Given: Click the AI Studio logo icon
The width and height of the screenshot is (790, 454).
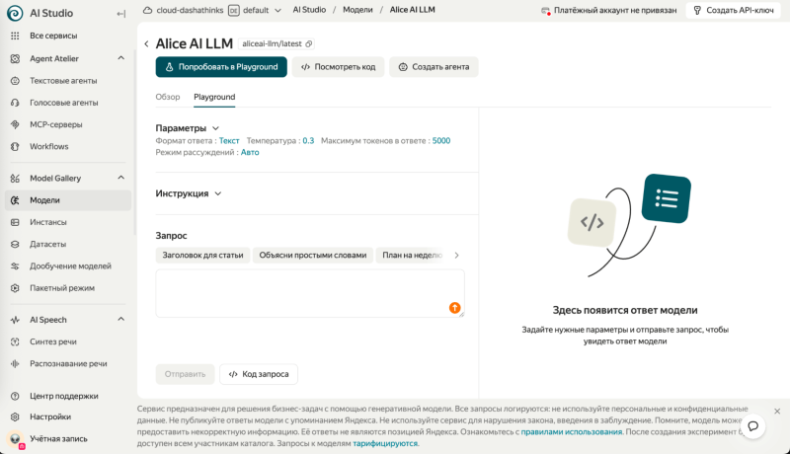Looking at the screenshot, I should coord(15,13).
